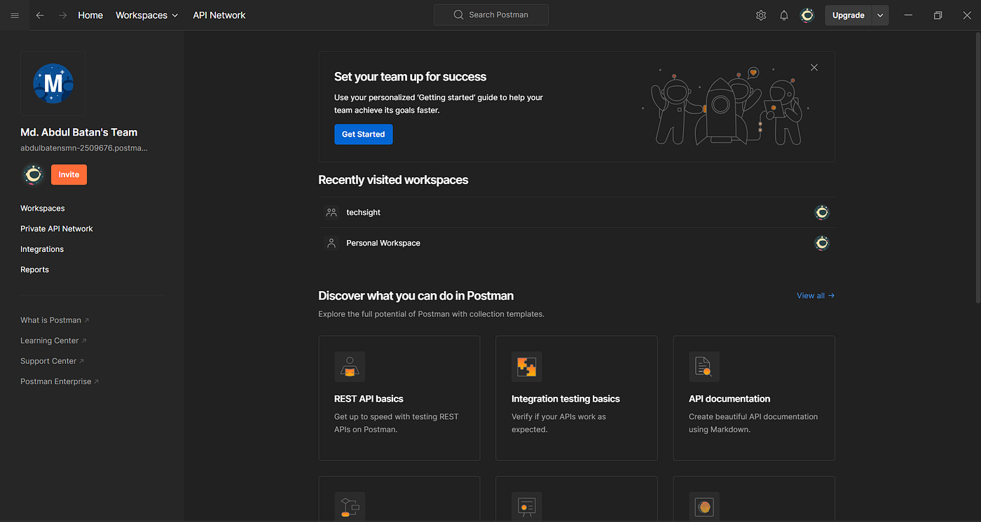Click the Personal Workspace person icon
Image resolution: width=981 pixels, height=522 pixels.
click(x=331, y=243)
